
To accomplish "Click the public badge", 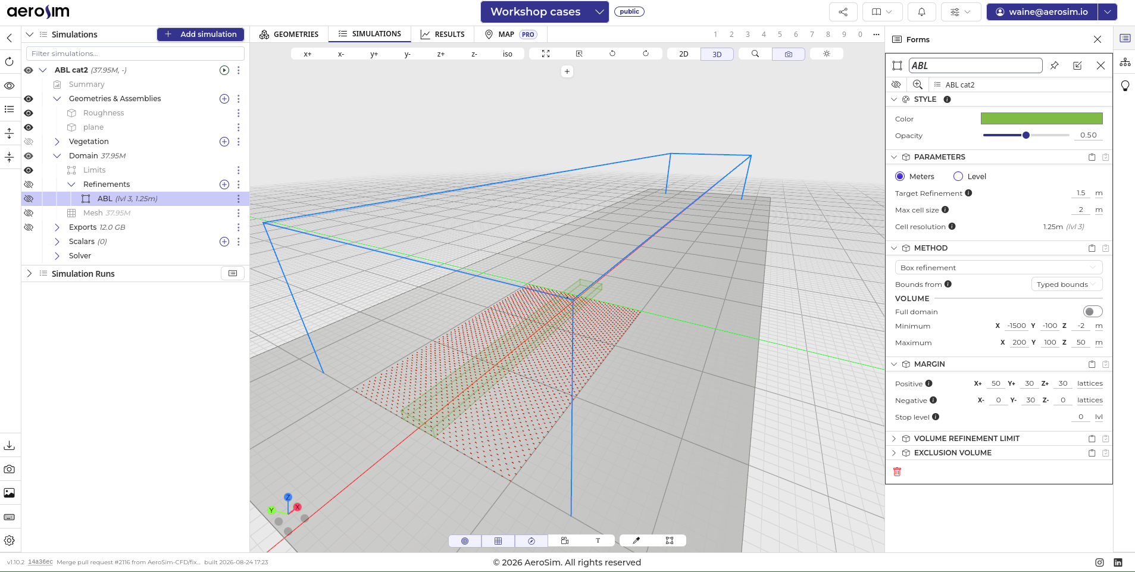I will (629, 11).
